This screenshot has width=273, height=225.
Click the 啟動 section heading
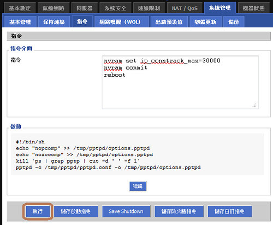[x=16, y=126]
